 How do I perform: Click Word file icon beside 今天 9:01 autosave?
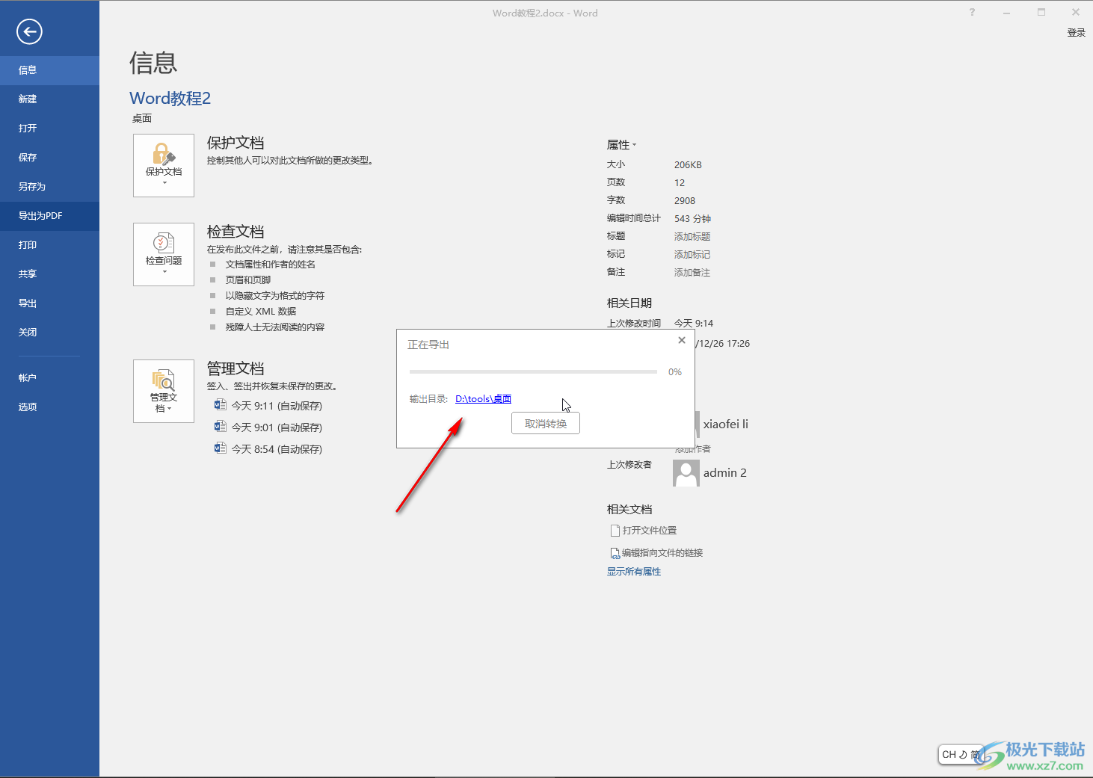point(220,427)
